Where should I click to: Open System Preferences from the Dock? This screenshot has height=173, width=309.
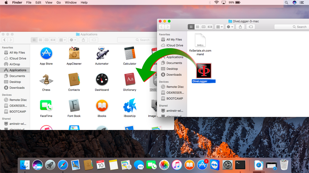coord(228,165)
